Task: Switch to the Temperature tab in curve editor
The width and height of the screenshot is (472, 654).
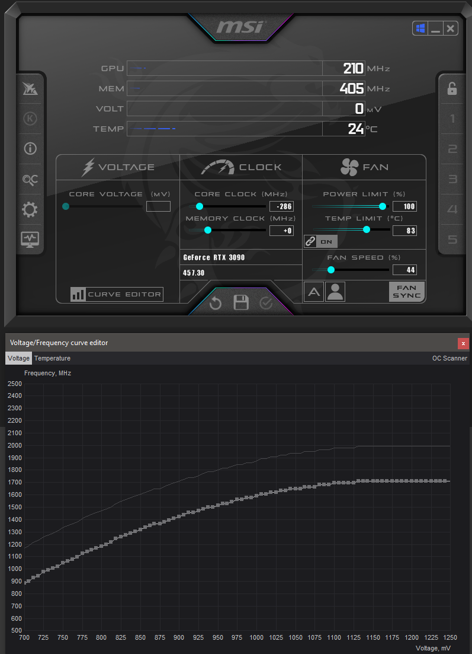Action: pyautogui.click(x=53, y=358)
